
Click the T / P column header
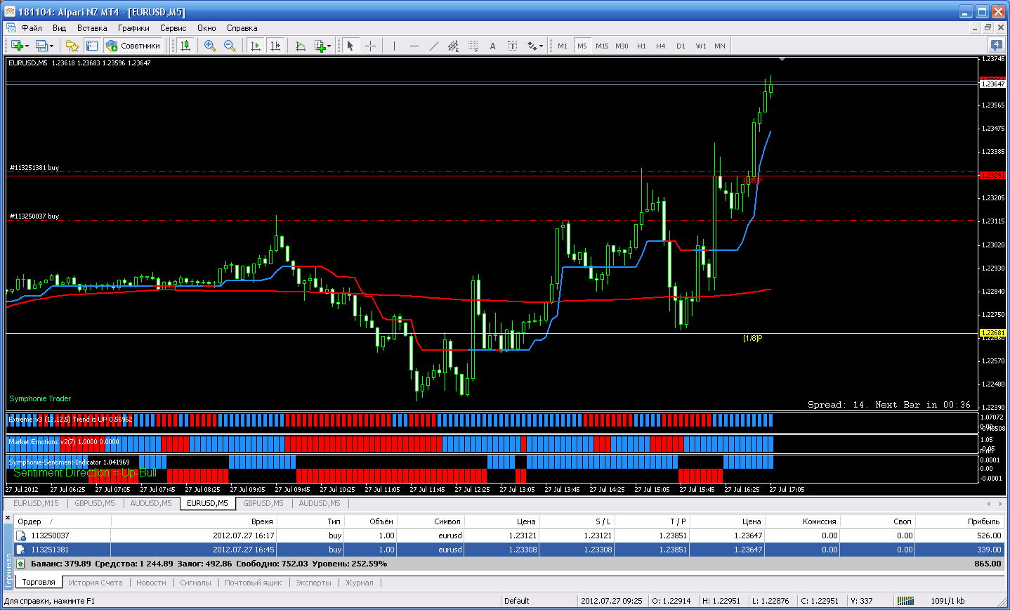click(652, 521)
